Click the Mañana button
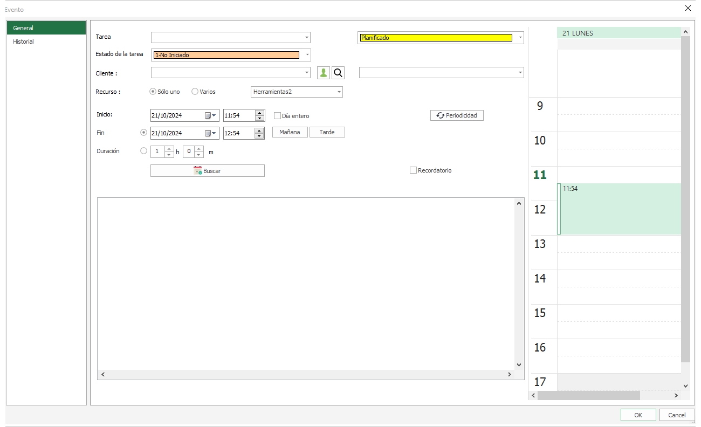701x427 pixels. (x=290, y=132)
